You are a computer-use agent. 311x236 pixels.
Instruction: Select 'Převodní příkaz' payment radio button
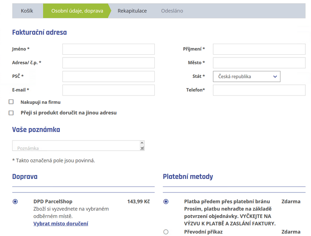point(166,232)
